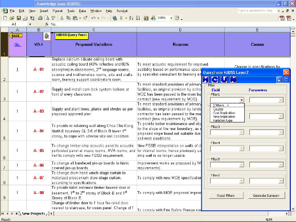This screenshot has width=296, height=222.
Task: Open Print Preview from the toolbar
Action: pyautogui.click(x=46, y=18)
